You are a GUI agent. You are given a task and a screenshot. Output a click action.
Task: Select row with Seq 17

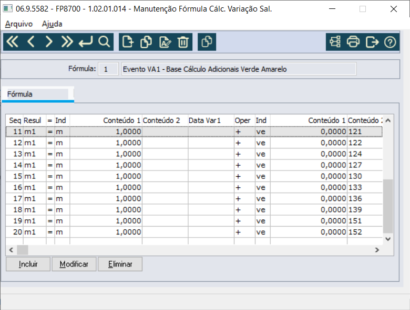tap(194, 199)
